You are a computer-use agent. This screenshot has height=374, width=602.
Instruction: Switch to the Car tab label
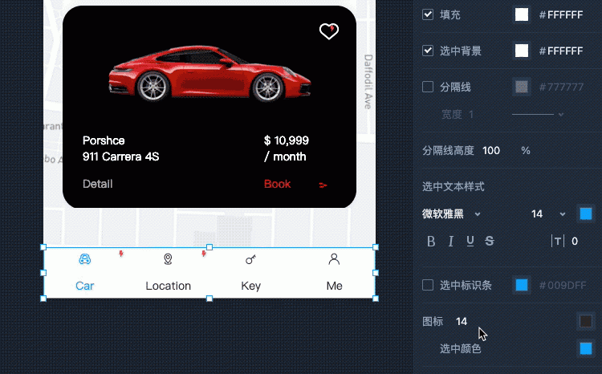coord(84,286)
